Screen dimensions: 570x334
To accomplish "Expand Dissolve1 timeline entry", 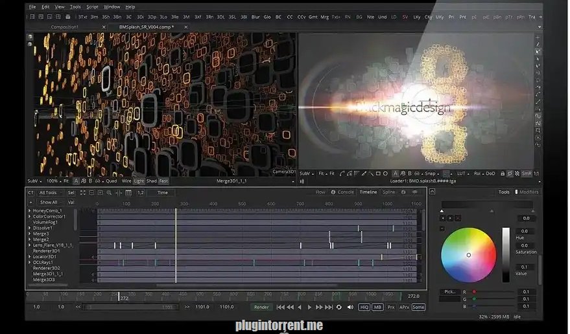I will 29,228.
